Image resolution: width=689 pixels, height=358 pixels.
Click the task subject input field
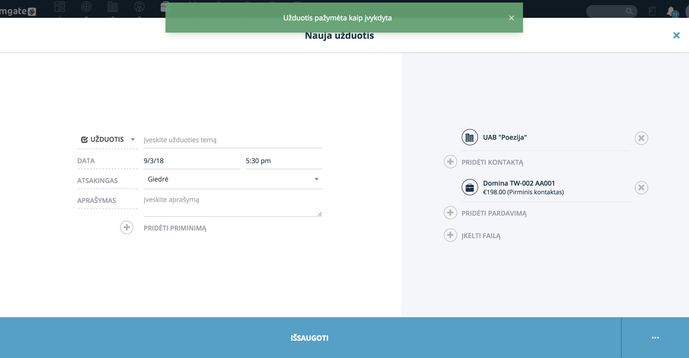(x=233, y=140)
